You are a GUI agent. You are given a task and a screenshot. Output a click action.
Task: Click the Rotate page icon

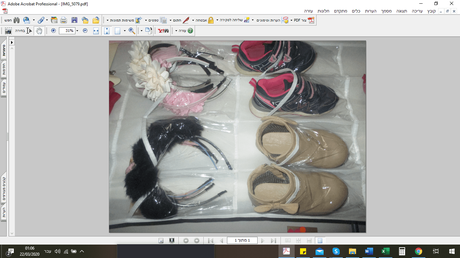point(149,31)
